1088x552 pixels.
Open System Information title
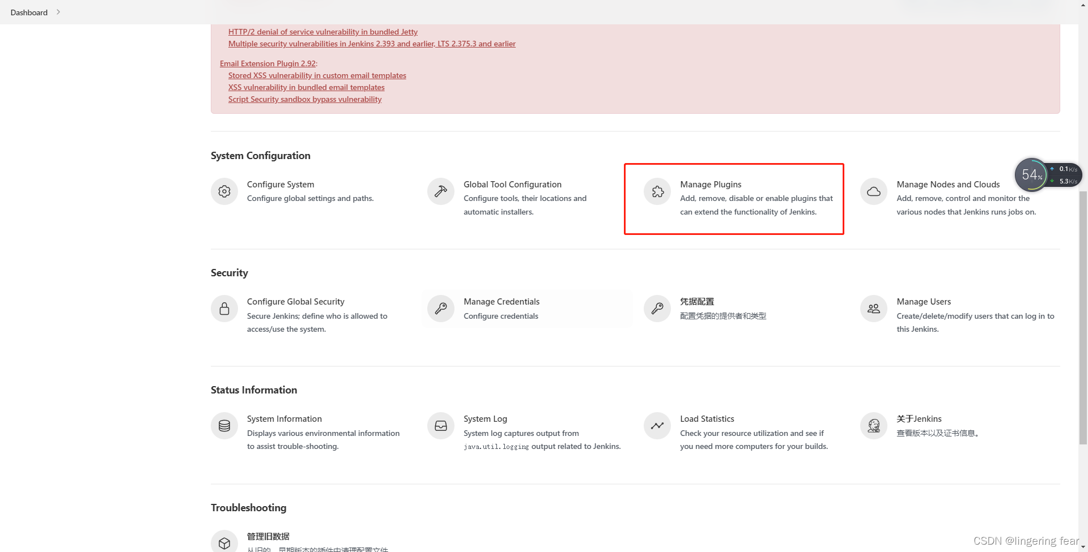[x=284, y=419]
